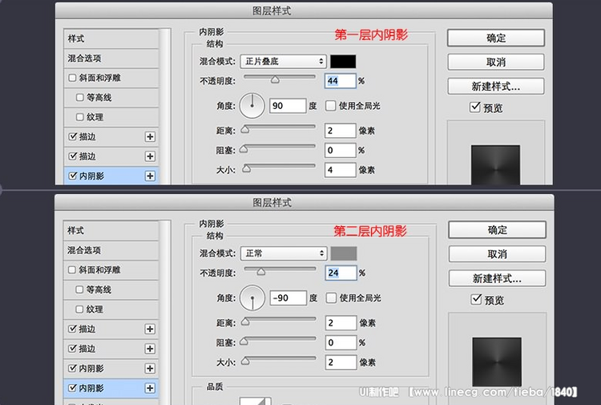This screenshot has width=601, height=405.
Task: Click 阻塞 value field in lower dialog
Action: tap(341, 342)
